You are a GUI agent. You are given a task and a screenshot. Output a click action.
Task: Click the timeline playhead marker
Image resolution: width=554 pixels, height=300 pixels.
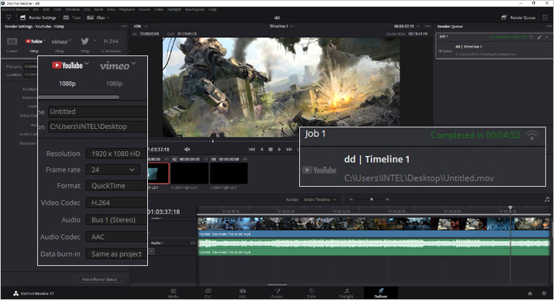(x=510, y=207)
